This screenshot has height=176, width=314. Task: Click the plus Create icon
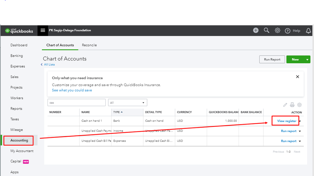click(x=256, y=30)
